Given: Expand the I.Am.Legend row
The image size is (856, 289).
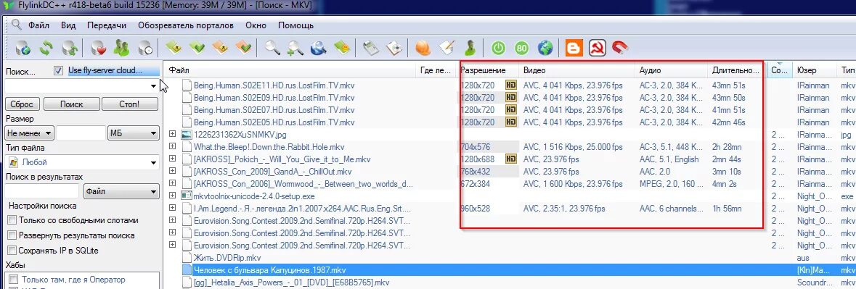Looking at the screenshot, I should point(173,209).
